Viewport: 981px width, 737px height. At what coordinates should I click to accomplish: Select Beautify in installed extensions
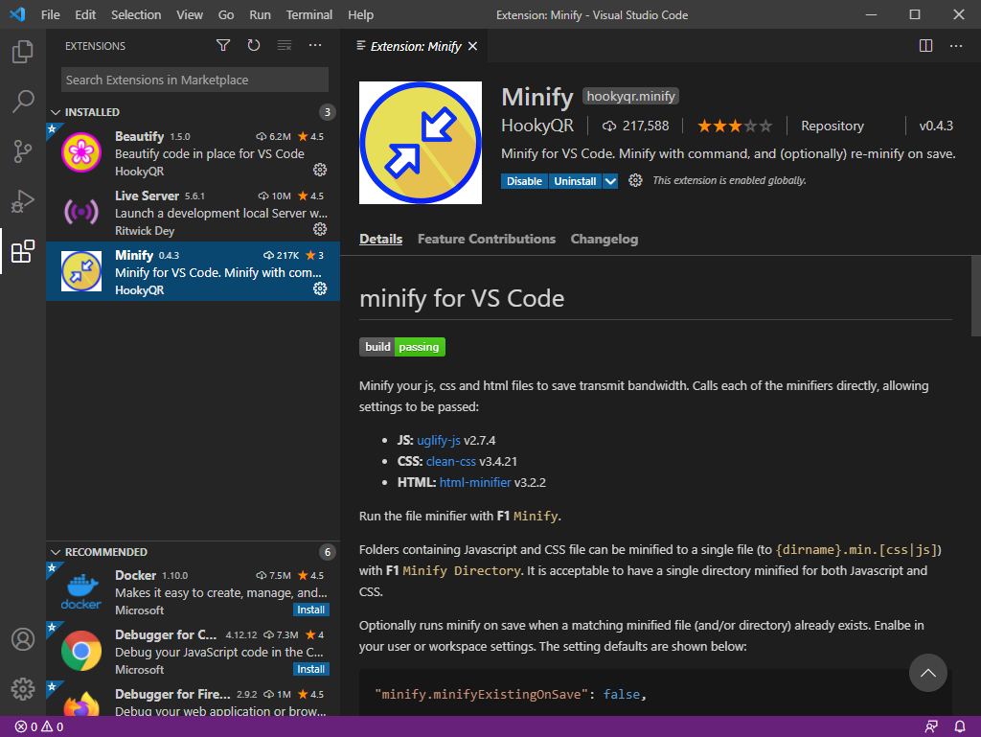click(x=193, y=152)
